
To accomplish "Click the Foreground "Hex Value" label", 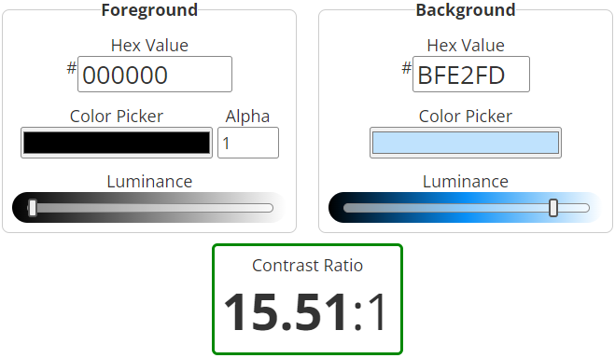I will (x=149, y=46).
